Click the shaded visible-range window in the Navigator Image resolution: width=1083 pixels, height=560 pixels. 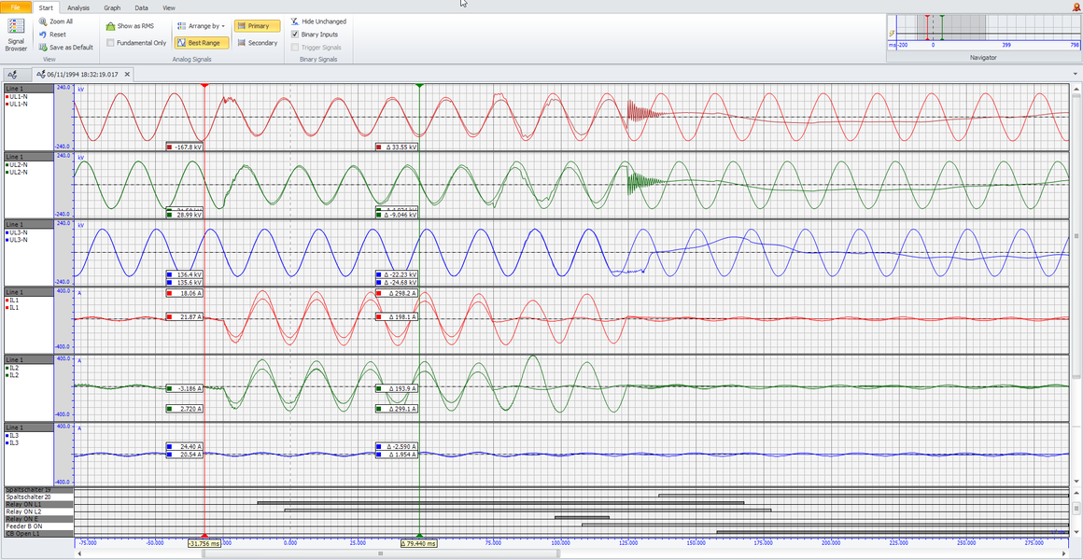(x=950, y=28)
